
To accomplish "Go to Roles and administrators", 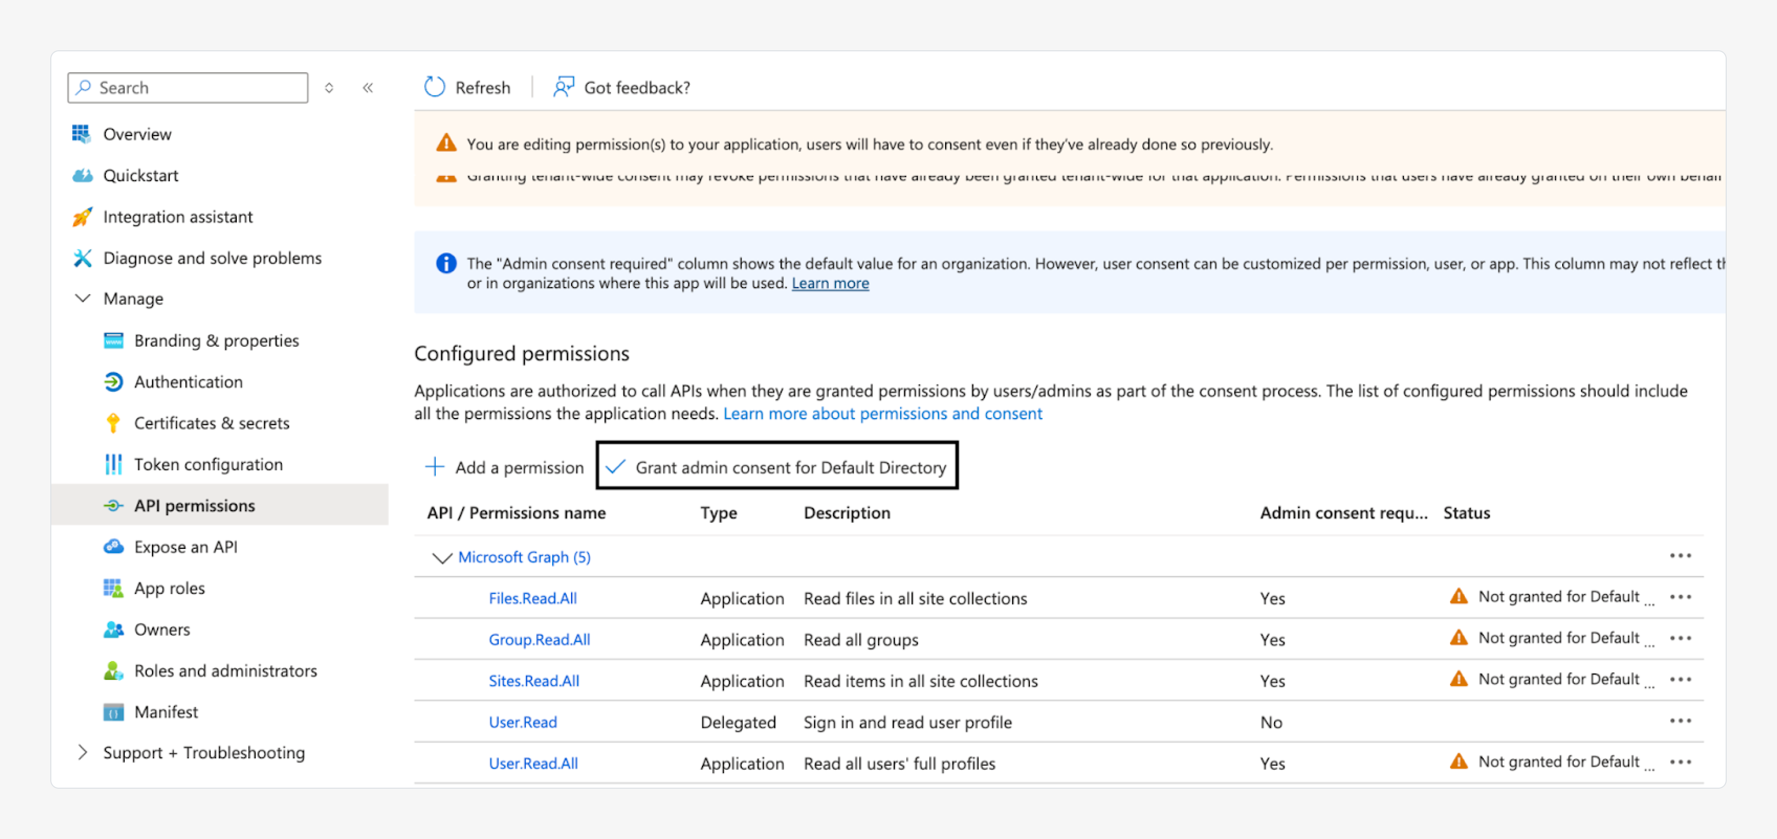I will pyautogui.click(x=225, y=671).
